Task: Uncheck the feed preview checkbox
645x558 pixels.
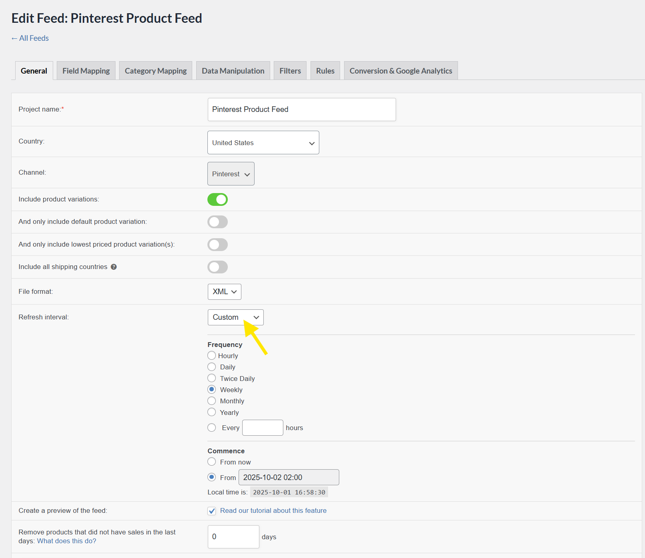Action: (212, 511)
